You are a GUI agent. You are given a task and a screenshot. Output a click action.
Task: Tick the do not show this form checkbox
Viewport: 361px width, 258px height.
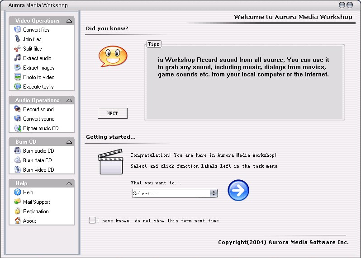[x=92, y=220]
